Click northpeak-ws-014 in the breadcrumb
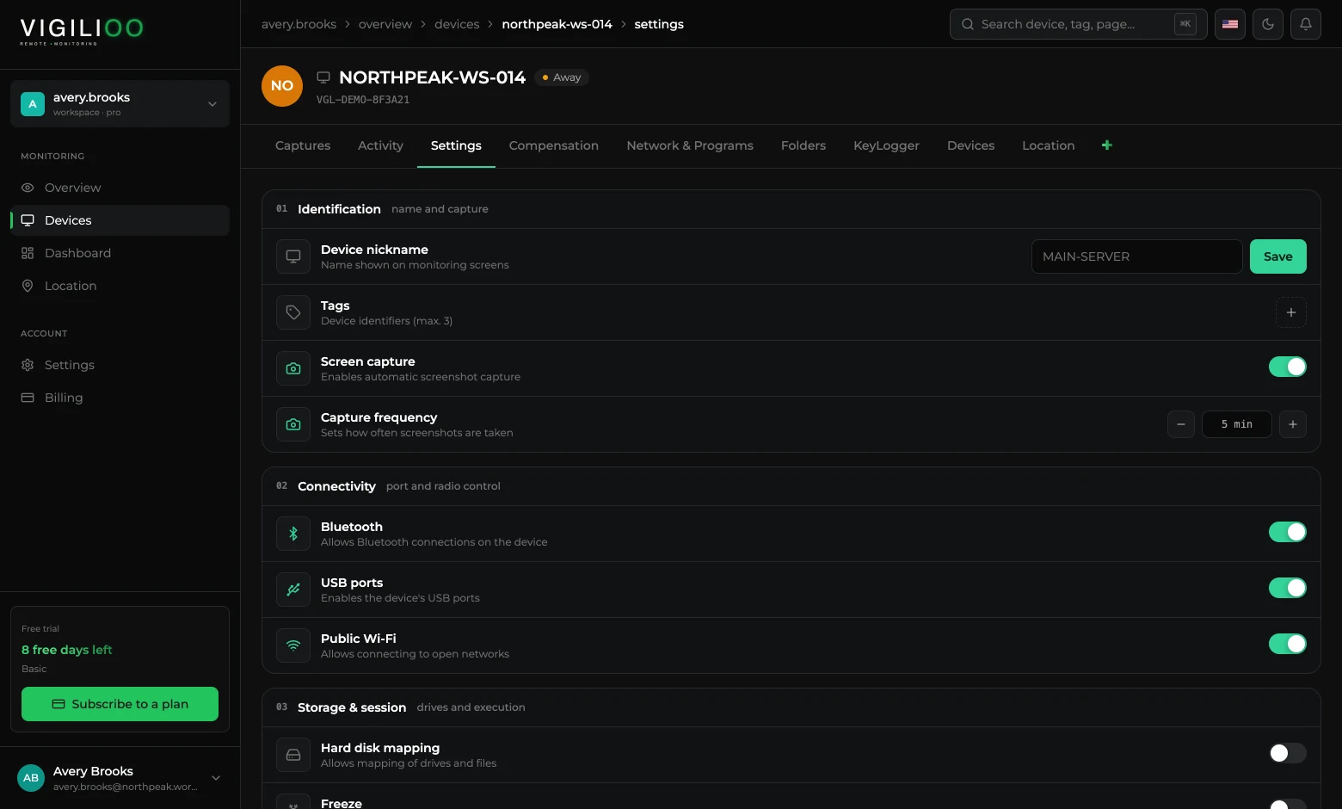This screenshot has height=809, width=1342. point(557,24)
